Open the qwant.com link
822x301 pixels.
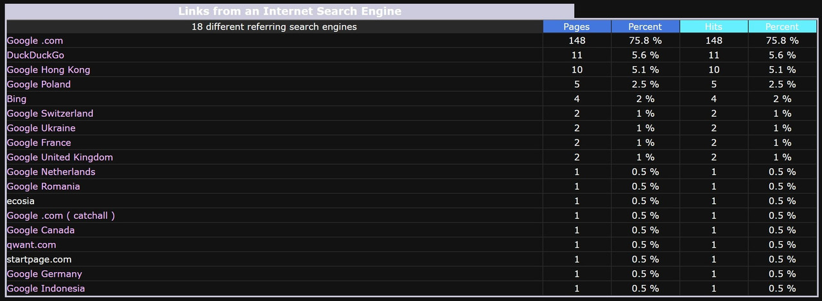click(x=31, y=245)
